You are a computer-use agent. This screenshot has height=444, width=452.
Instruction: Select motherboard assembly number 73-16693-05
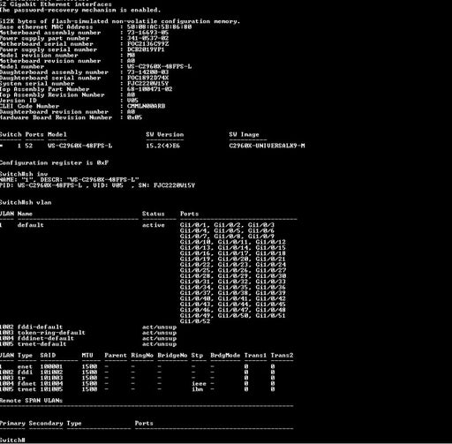pos(147,33)
